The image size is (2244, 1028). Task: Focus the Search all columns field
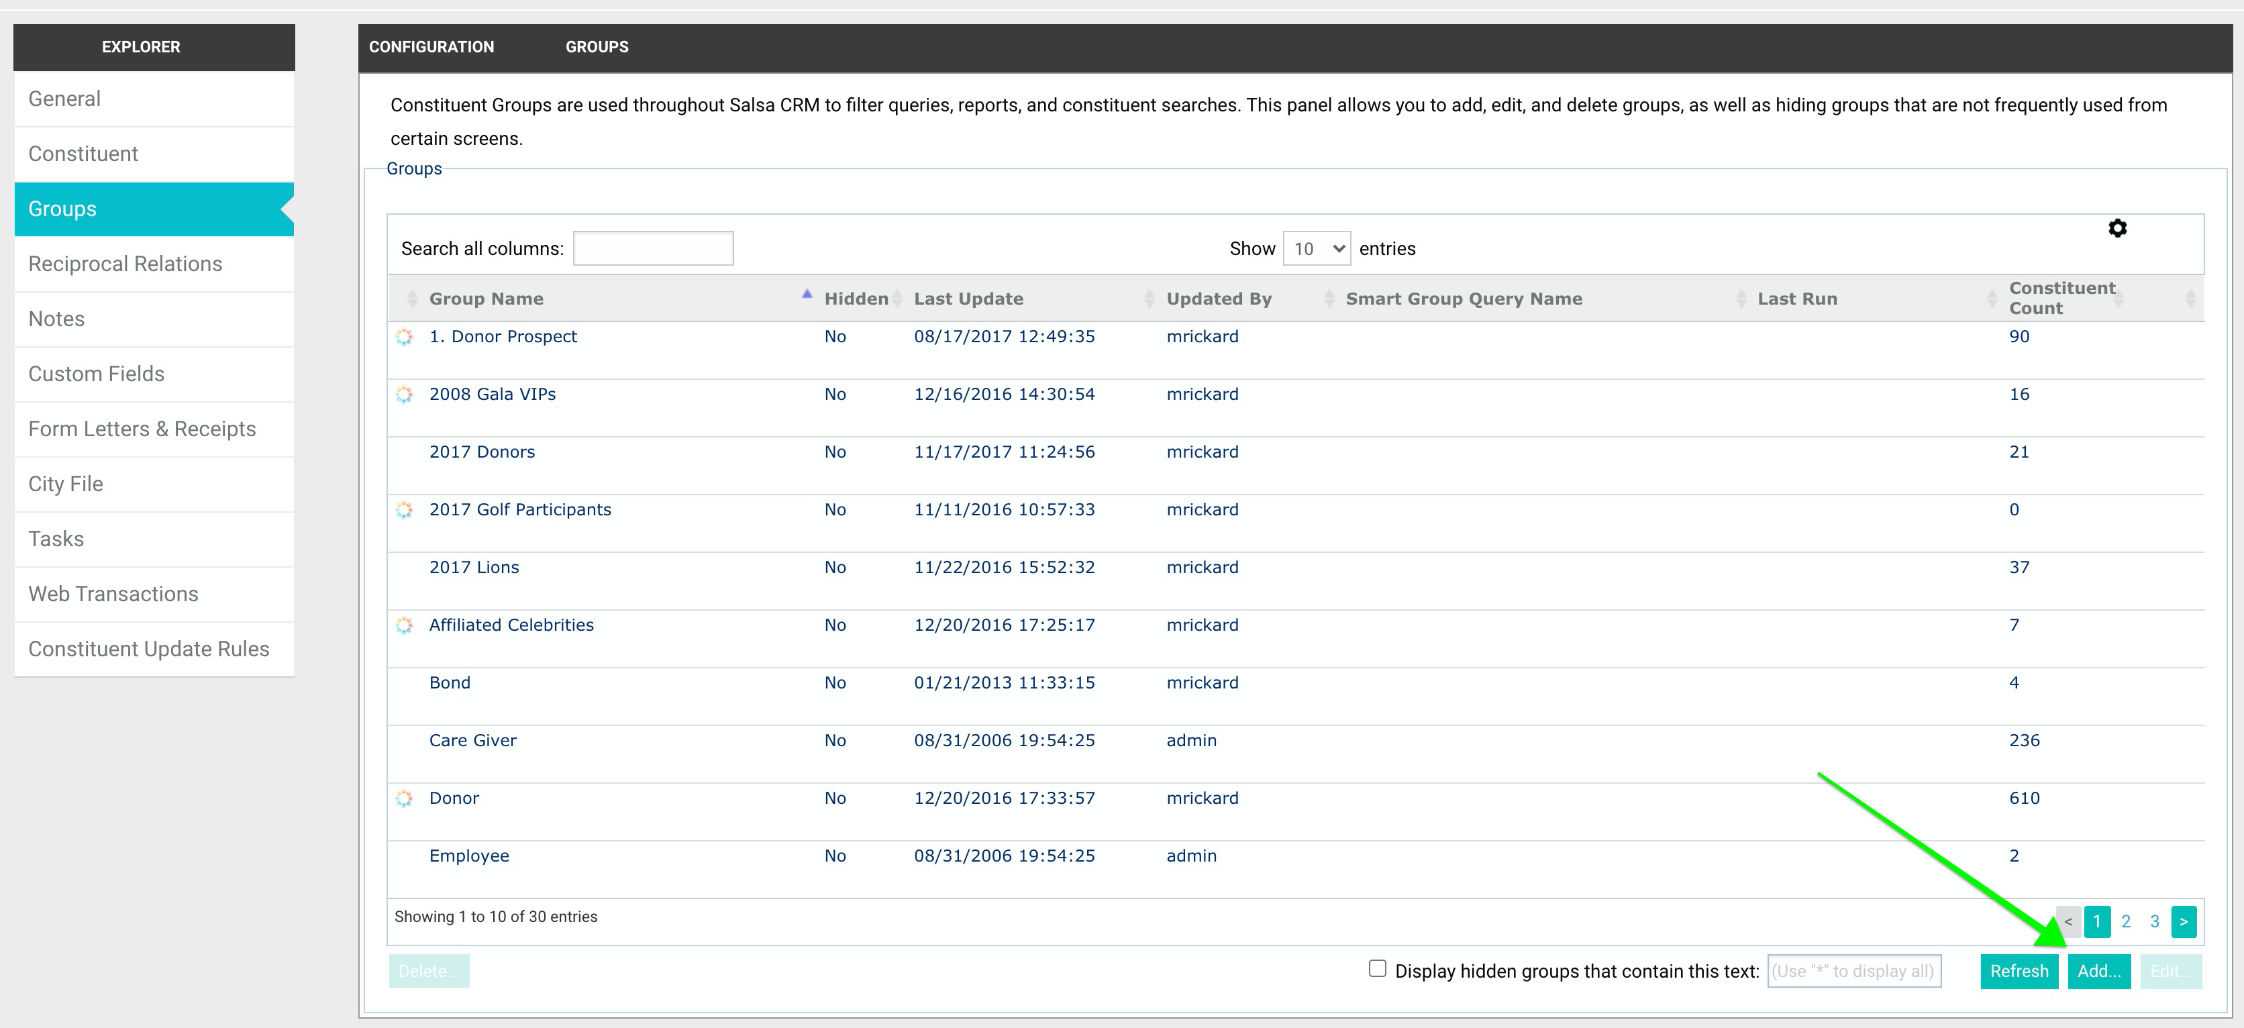[652, 249]
